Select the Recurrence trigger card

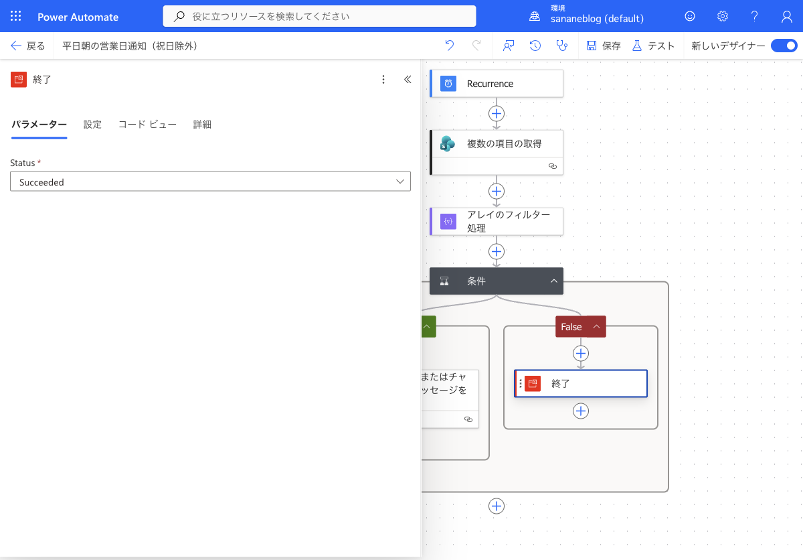coord(497,84)
